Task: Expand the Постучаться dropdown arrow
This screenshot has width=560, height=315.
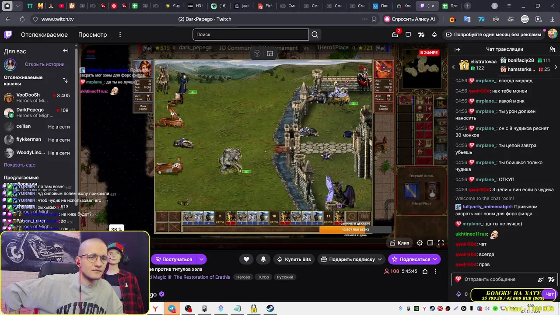Action: (201, 259)
